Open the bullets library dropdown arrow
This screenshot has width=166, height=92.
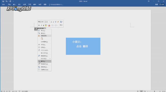point(54,25)
